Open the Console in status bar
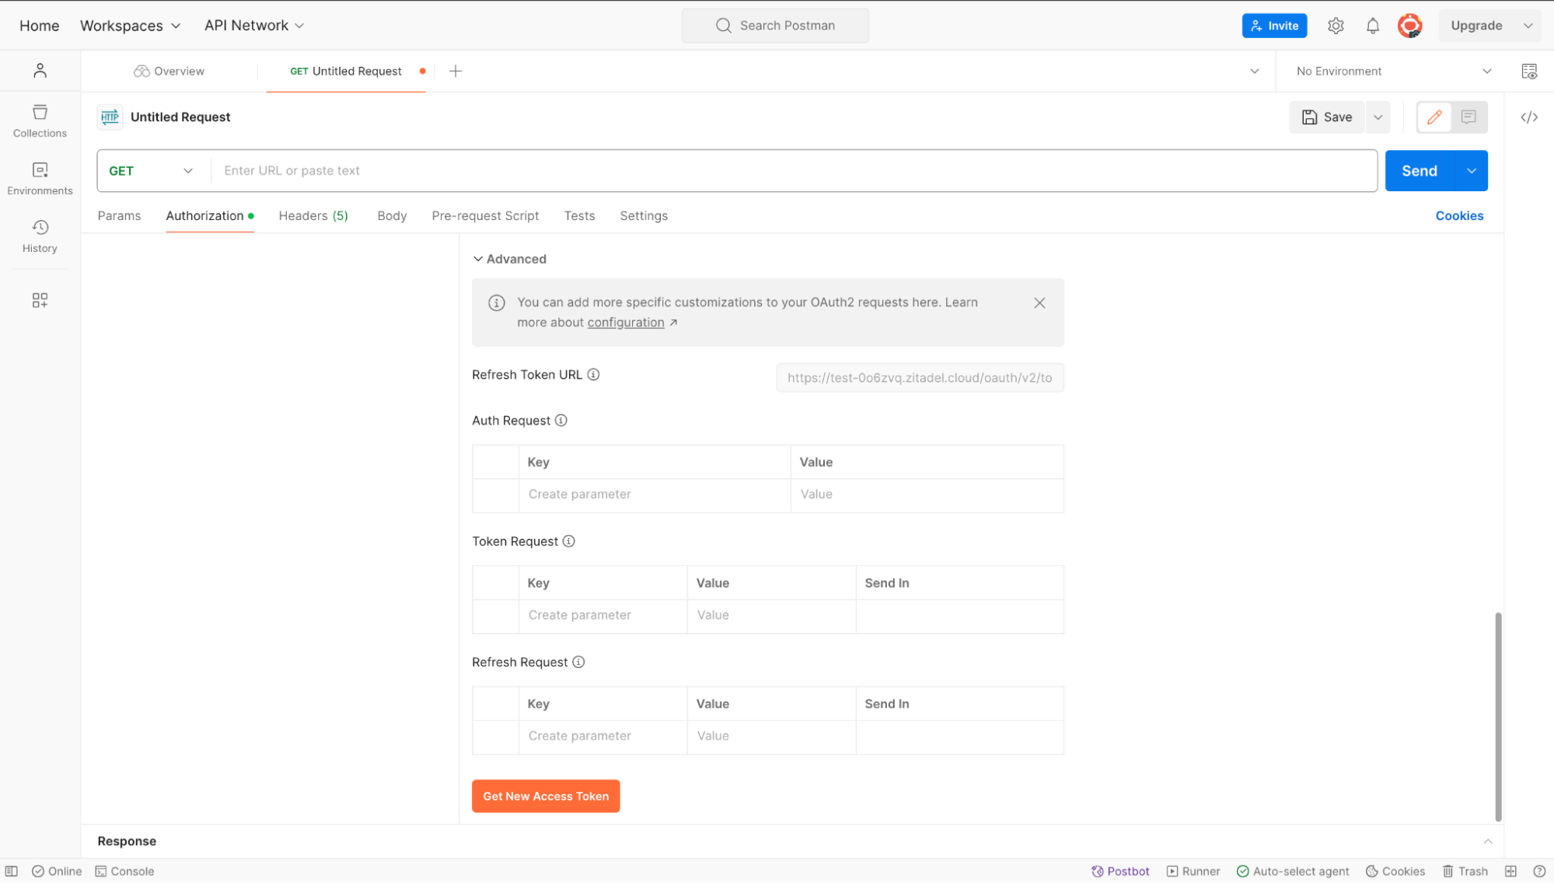The height and width of the screenshot is (884, 1554). click(124, 871)
